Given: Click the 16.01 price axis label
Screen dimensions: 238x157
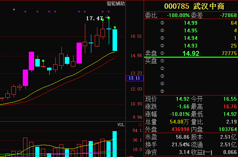Looking at the screenshot, I should tap(136, 36).
